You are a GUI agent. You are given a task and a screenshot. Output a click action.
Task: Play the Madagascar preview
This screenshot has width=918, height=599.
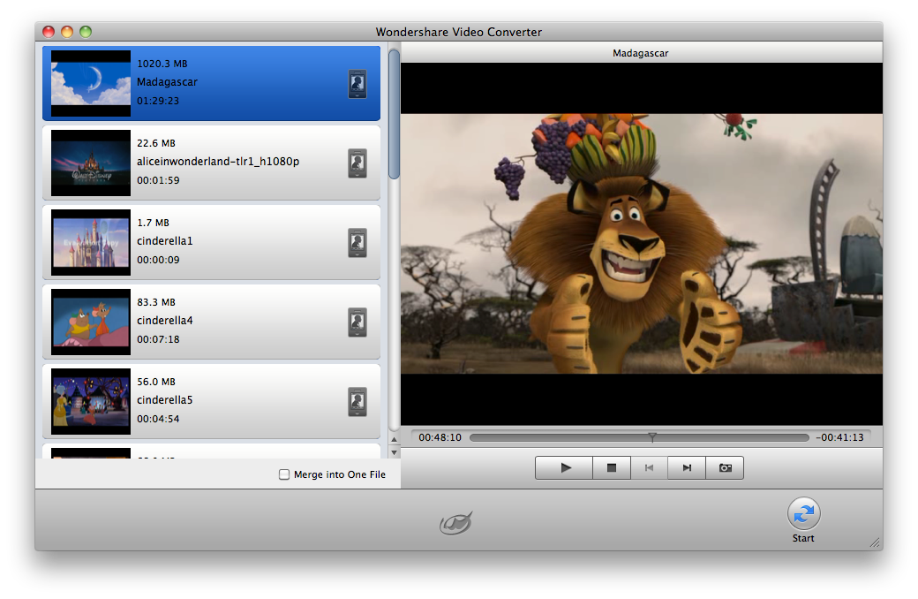pyautogui.click(x=564, y=467)
